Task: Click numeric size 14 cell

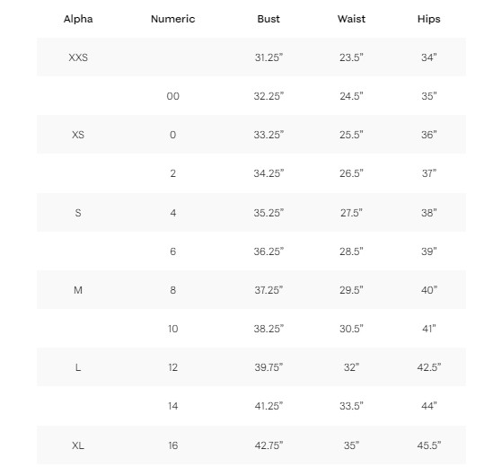Action: pyautogui.click(x=173, y=406)
